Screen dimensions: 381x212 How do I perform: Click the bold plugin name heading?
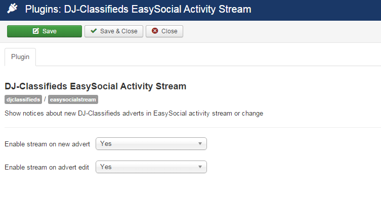[x=95, y=86]
